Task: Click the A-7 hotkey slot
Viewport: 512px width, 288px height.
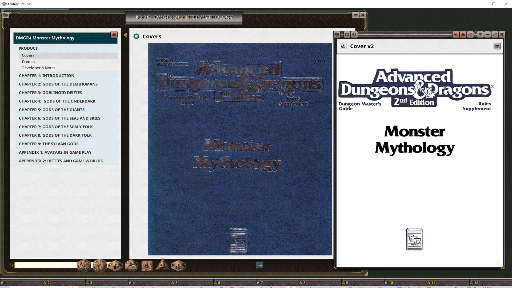Action: click(277, 283)
